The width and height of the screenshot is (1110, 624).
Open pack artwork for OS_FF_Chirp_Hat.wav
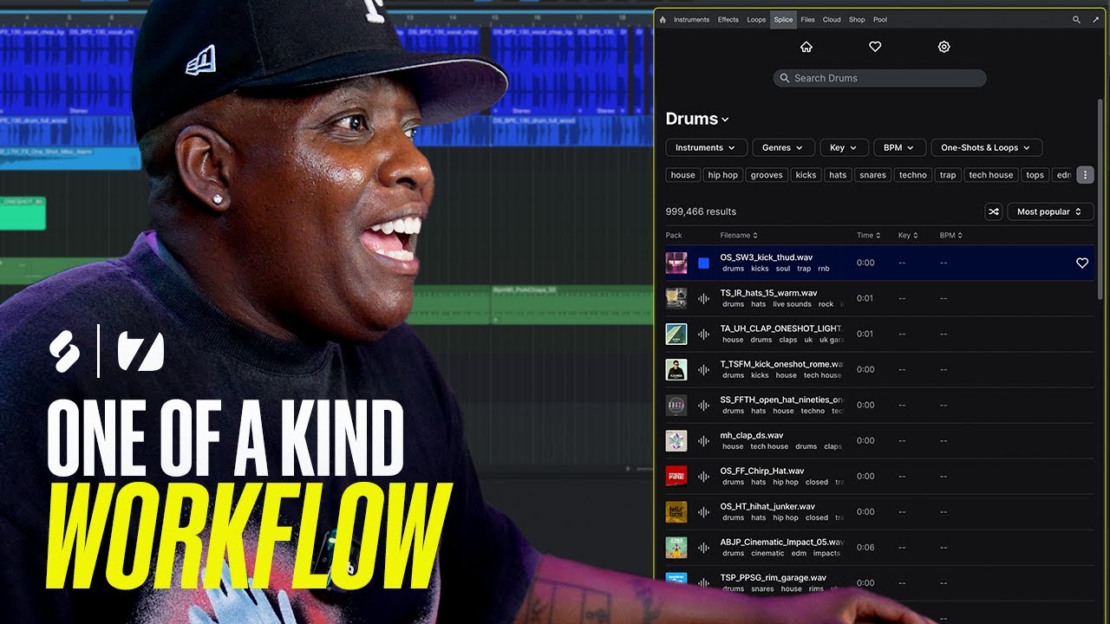tap(676, 476)
